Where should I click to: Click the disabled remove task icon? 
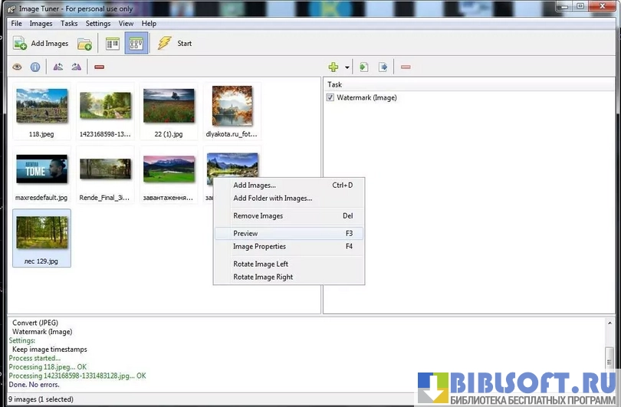coord(406,67)
